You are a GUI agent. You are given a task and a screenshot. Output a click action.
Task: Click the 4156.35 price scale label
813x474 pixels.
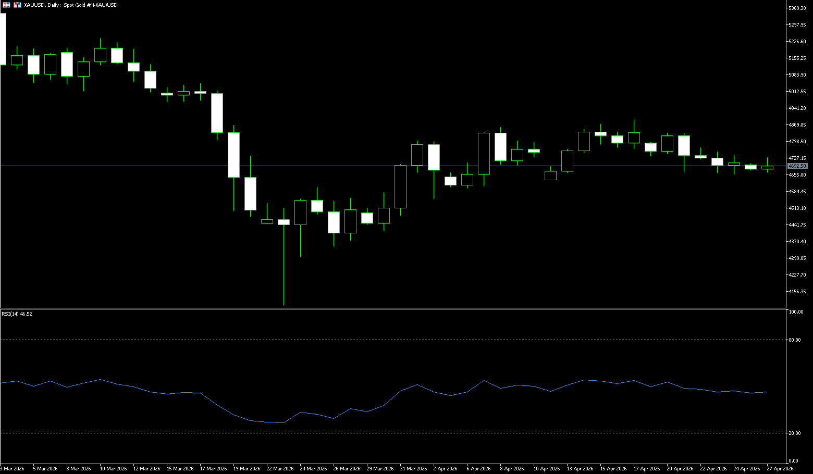point(797,292)
